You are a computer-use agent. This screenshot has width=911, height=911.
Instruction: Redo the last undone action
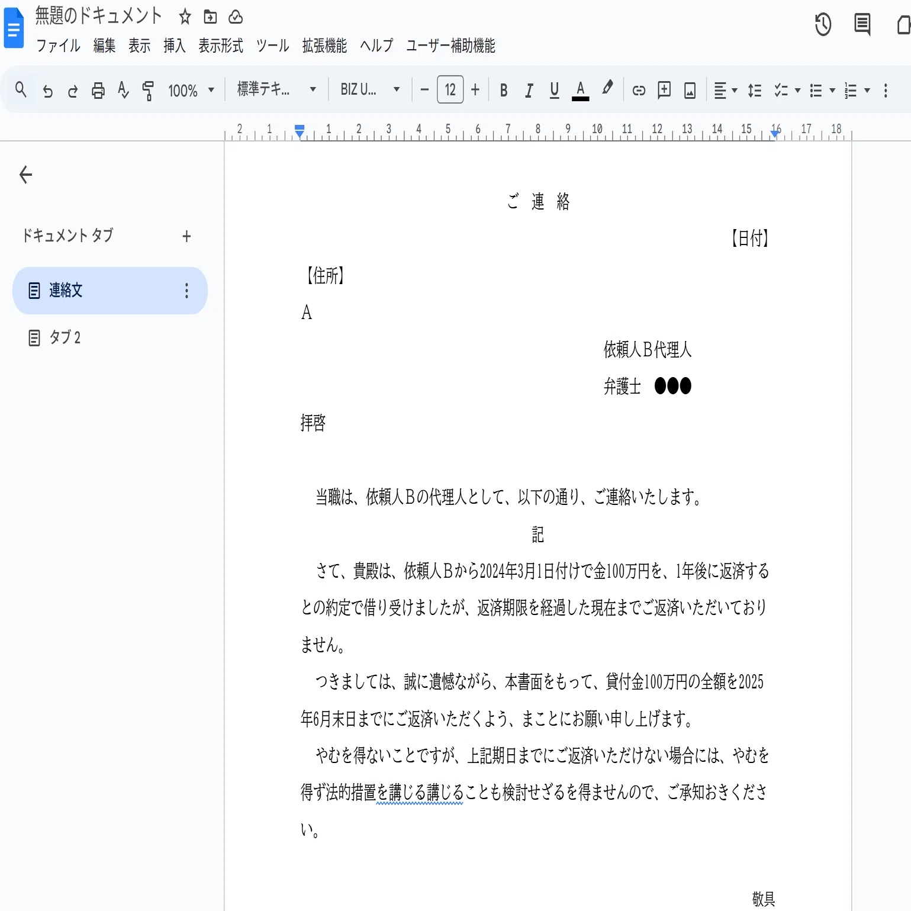[x=73, y=91]
